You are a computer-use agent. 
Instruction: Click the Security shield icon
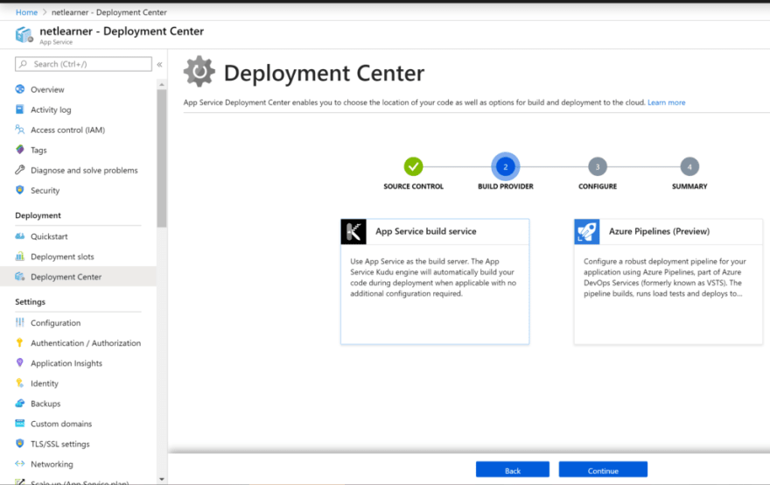19,190
